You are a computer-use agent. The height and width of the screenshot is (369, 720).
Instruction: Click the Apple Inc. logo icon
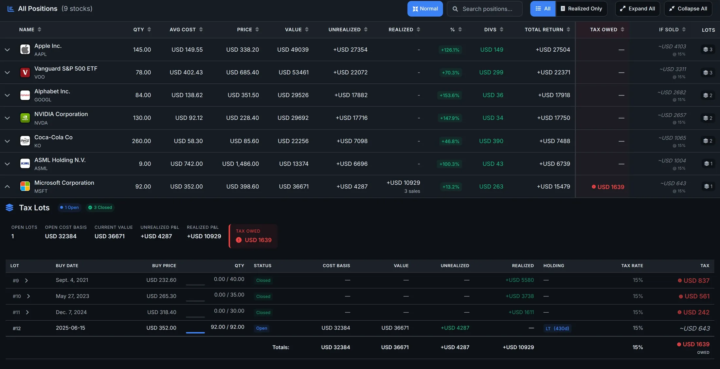click(x=25, y=49)
